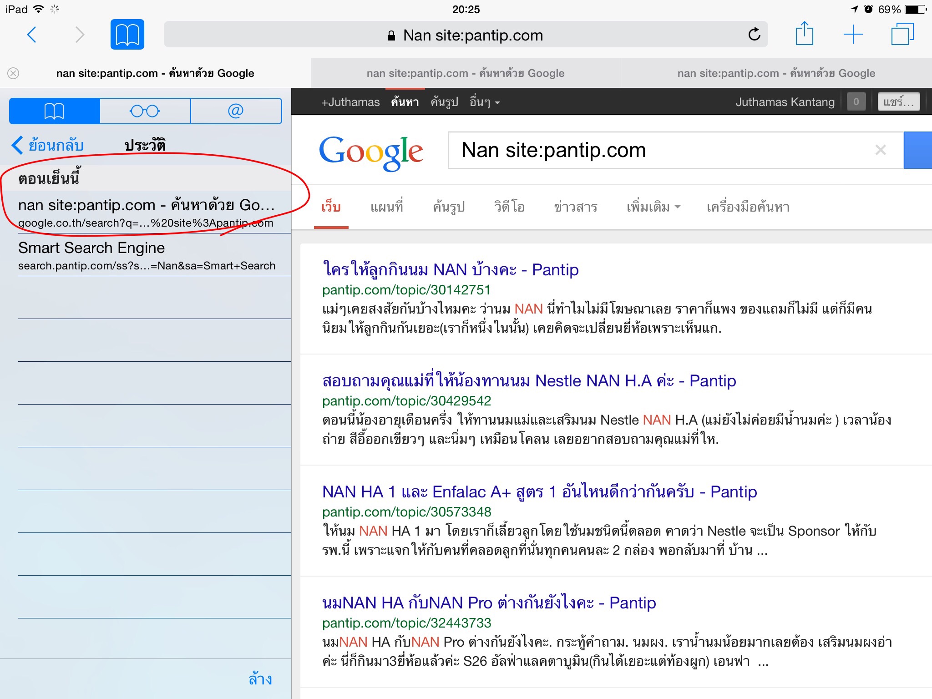Close the first tab with X icon

tap(14, 73)
